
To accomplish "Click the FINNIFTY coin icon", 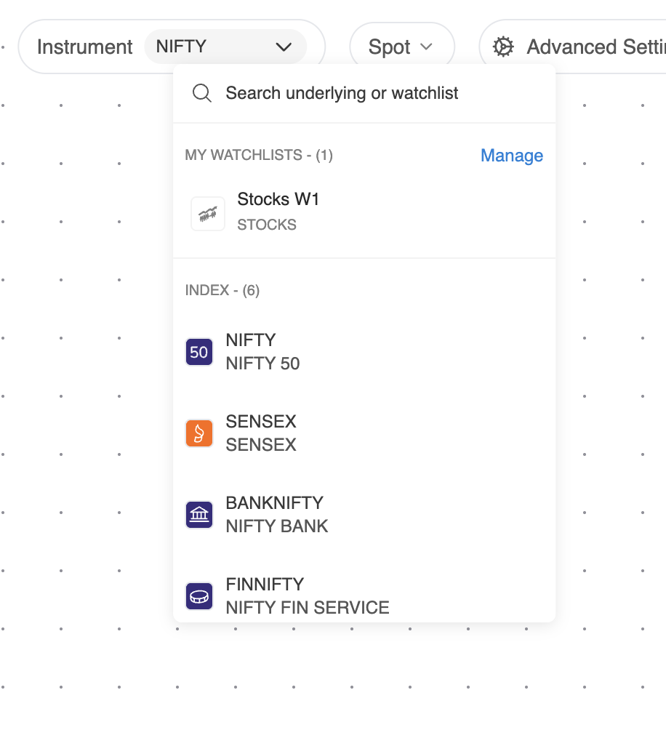I will click(199, 596).
